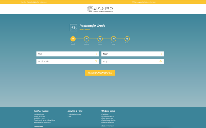Image resolution: width=206 pixels, height=128 pixels.
Task: Open the Radlerbus an der Mur link
Action: coord(109,120)
